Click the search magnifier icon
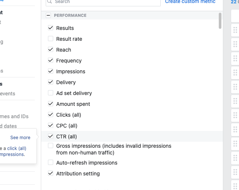The height and width of the screenshot is (190, 239). (50, 2)
